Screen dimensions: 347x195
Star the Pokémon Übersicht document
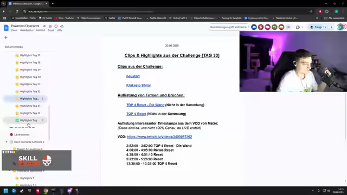coord(44,26)
